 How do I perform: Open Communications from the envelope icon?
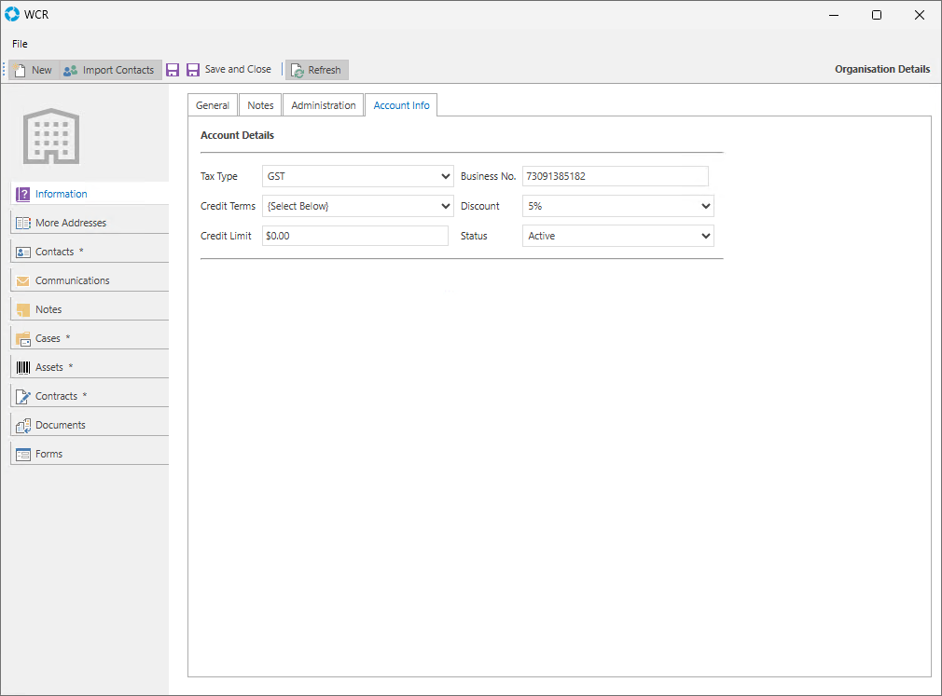pyautogui.click(x=23, y=281)
